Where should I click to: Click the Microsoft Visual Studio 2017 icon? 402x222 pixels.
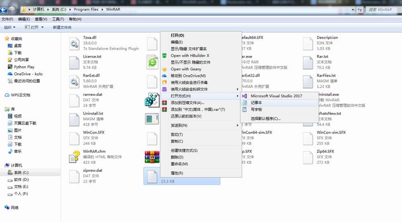244,96
